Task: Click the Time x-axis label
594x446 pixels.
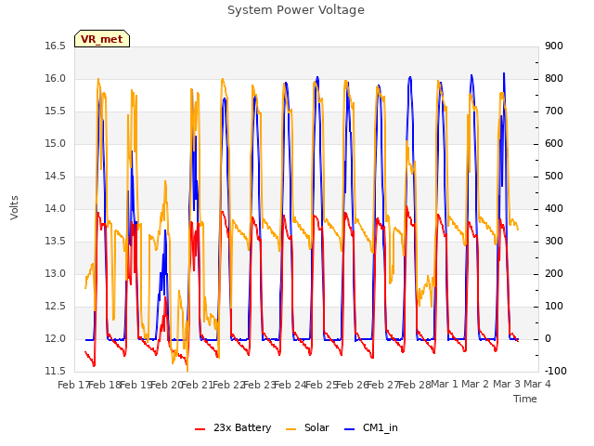Action: point(525,399)
